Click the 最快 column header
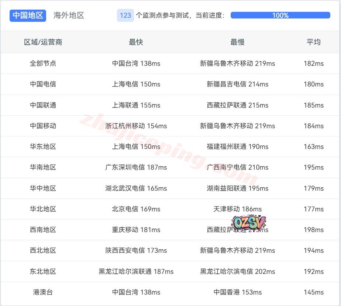Image resolution: width=341 pixels, height=306 pixels. (136, 42)
